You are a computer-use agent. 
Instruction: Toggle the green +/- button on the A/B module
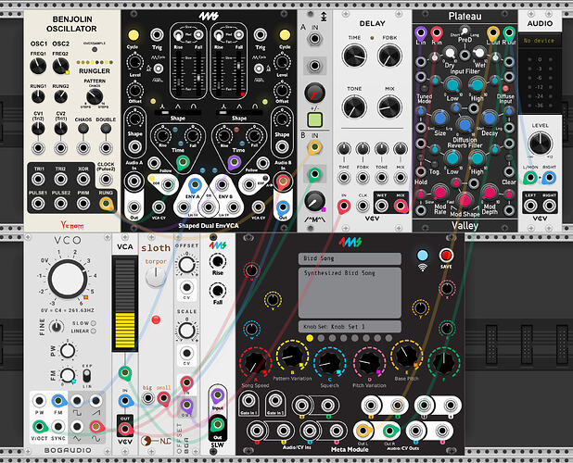(x=314, y=119)
